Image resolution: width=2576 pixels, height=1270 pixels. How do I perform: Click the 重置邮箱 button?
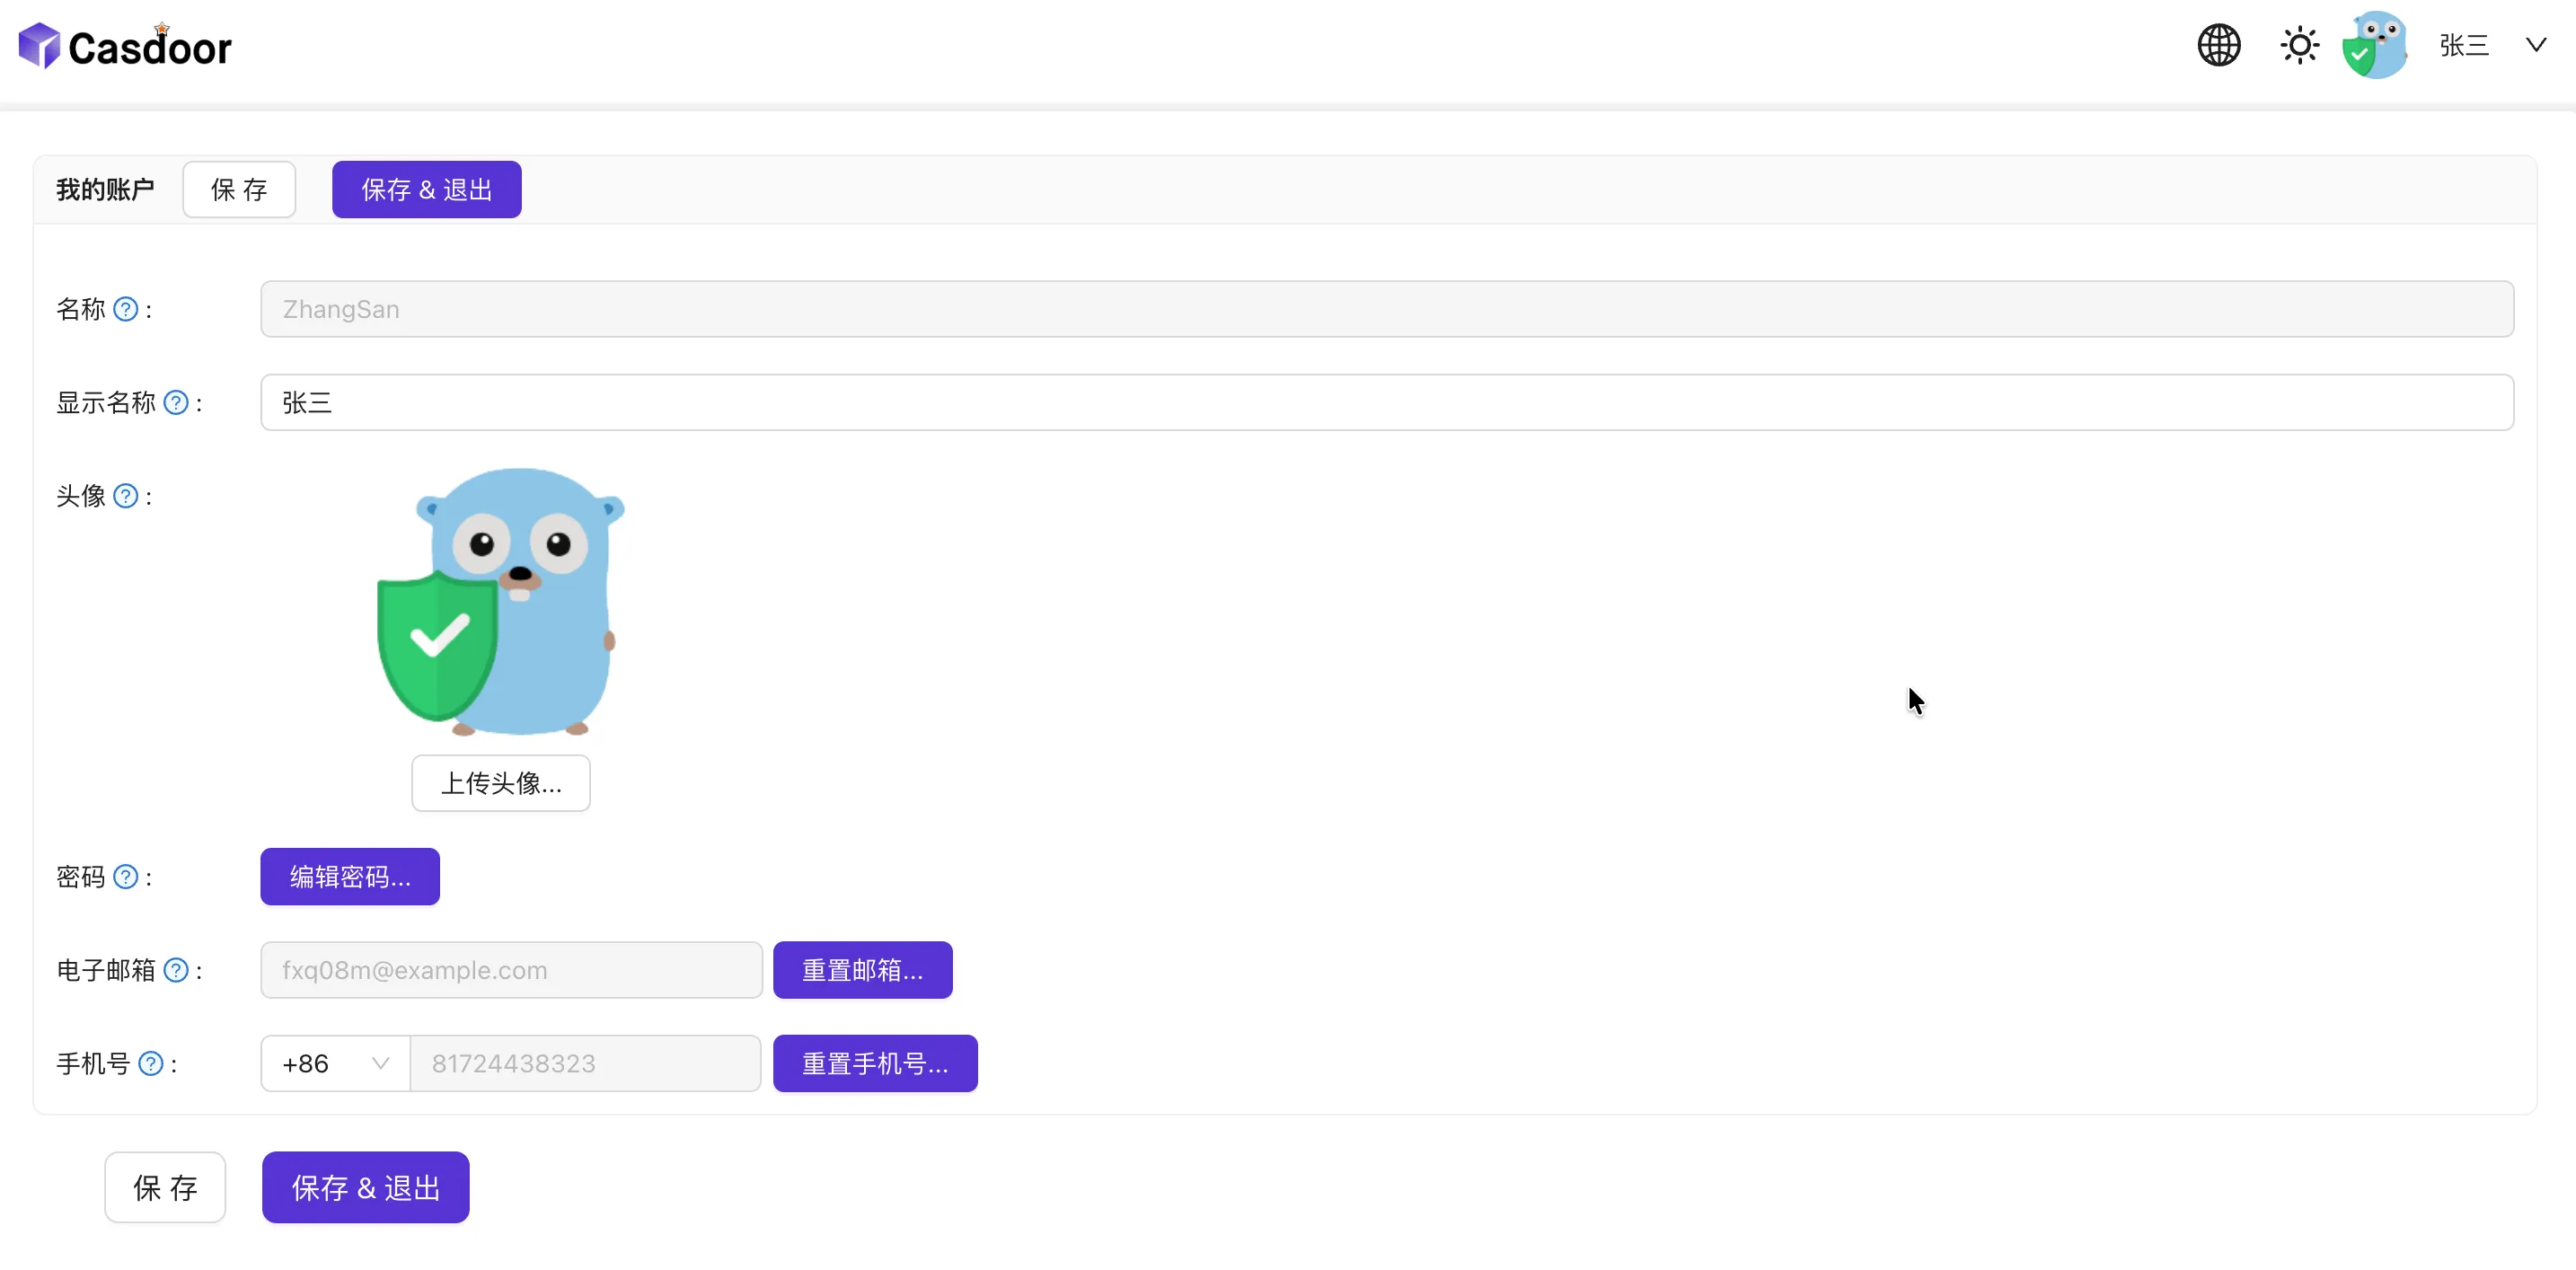click(x=862, y=970)
